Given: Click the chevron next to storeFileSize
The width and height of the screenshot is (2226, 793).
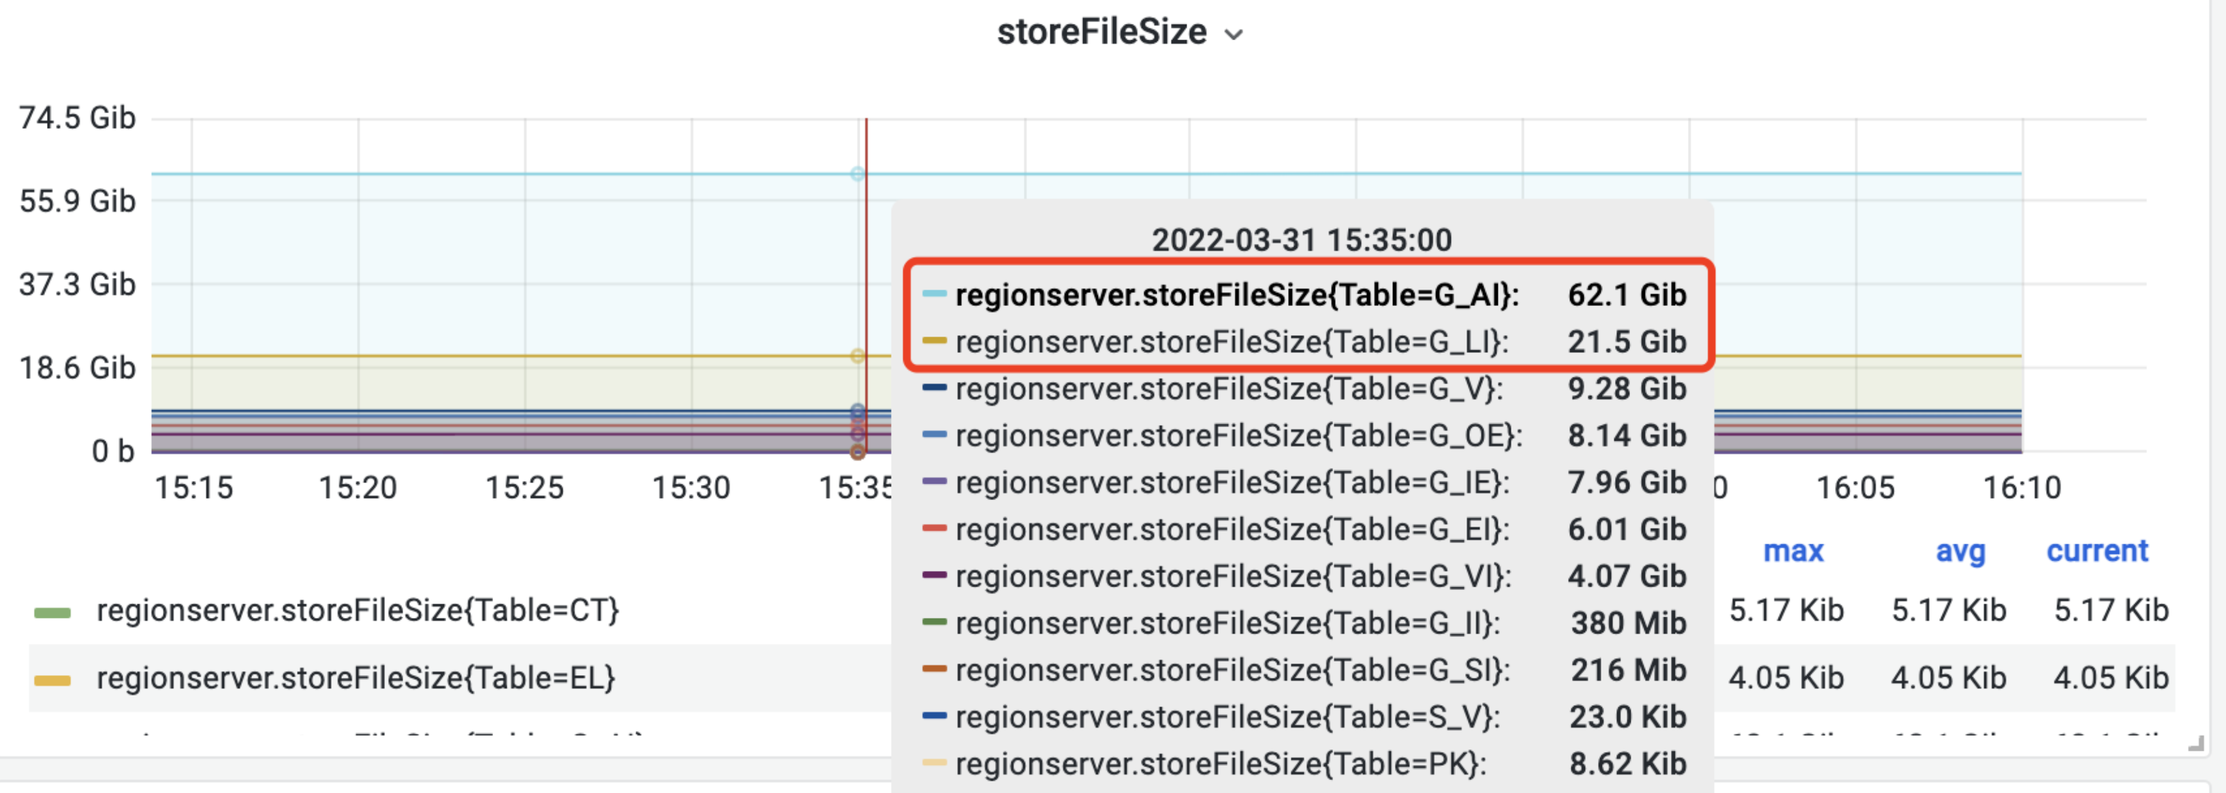Looking at the screenshot, I should [1234, 35].
